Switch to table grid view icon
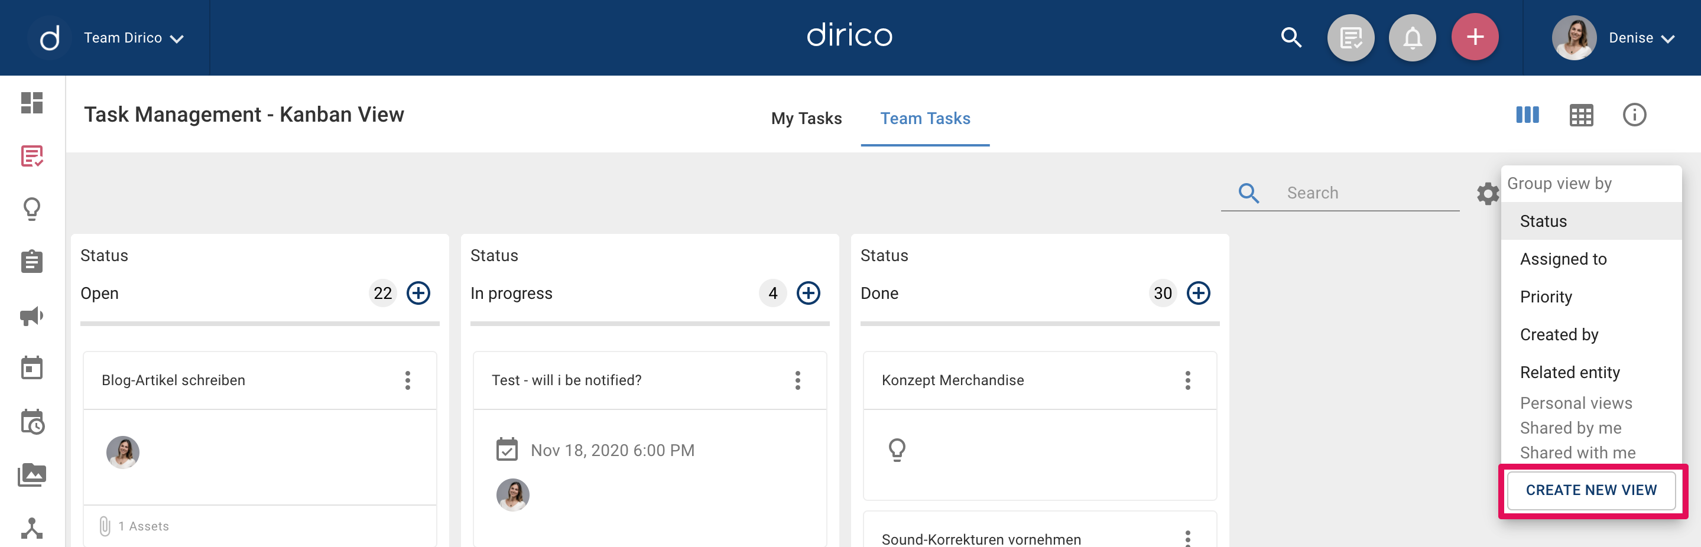The width and height of the screenshot is (1701, 547). tap(1582, 115)
